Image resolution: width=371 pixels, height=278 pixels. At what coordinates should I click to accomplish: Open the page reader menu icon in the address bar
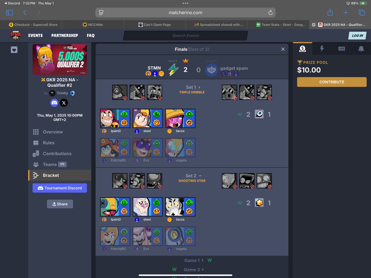coord(101,13)
